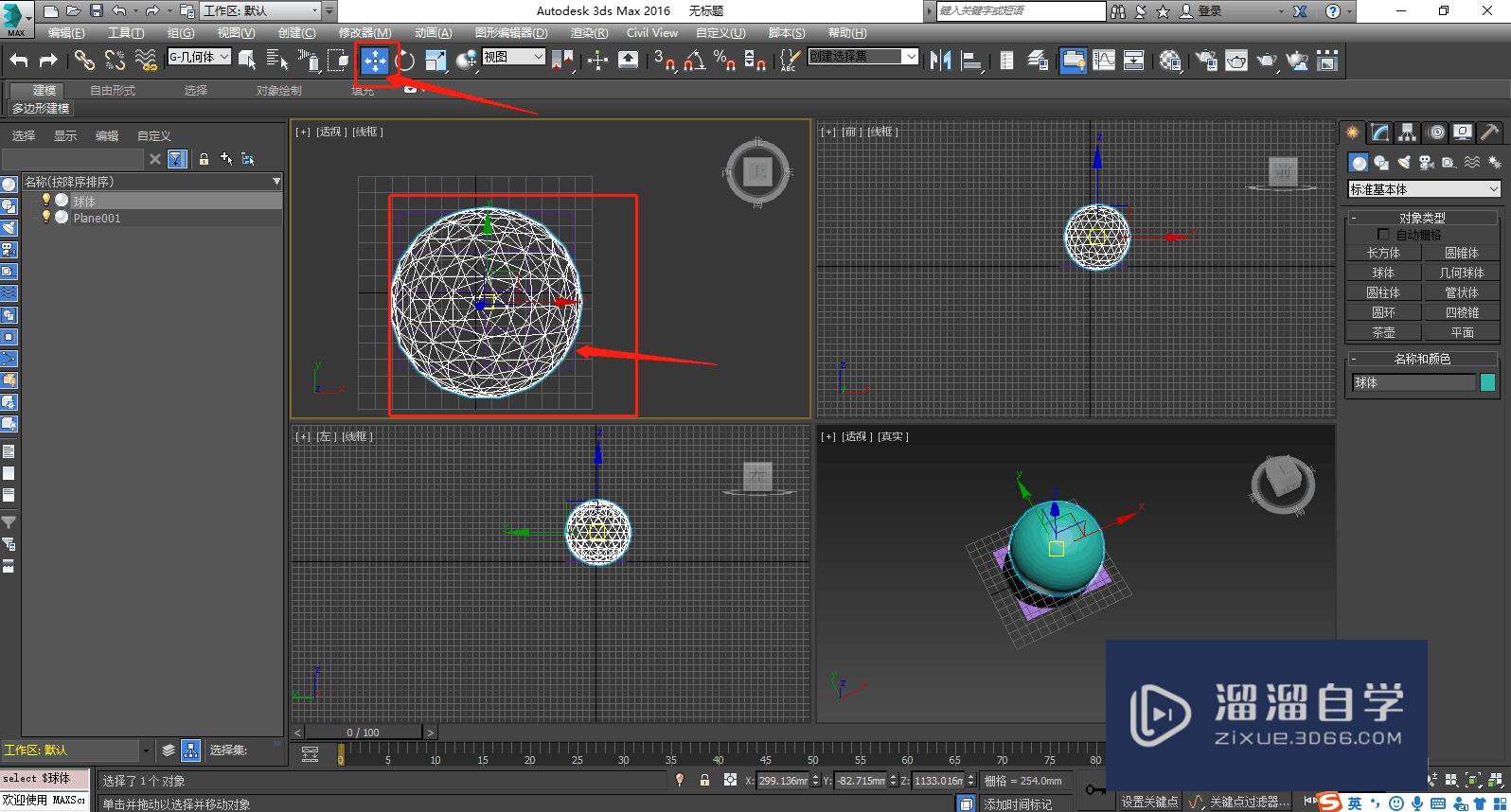Viewport: 1511px width, 812px height.
Task: Activate the Select and Rotate tool
Action: (405, 62)
